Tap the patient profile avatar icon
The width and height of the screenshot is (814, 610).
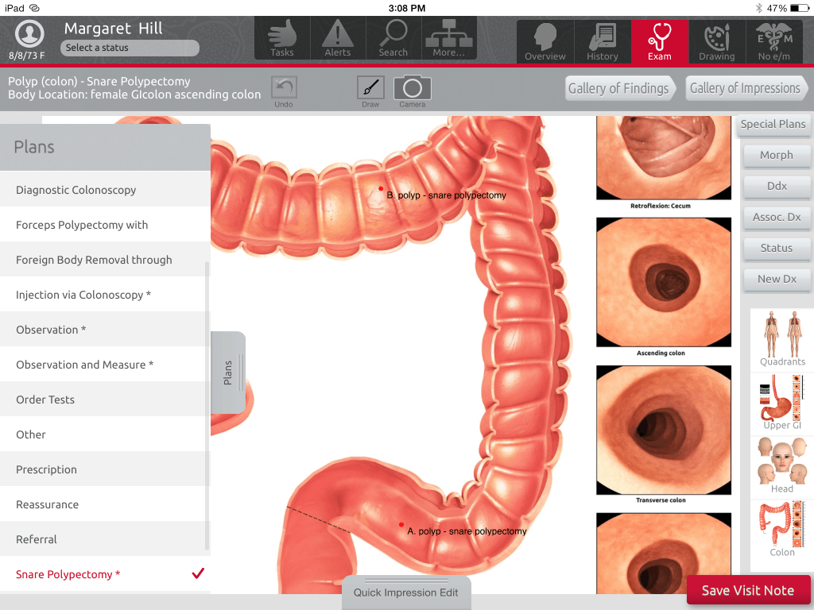29,33
